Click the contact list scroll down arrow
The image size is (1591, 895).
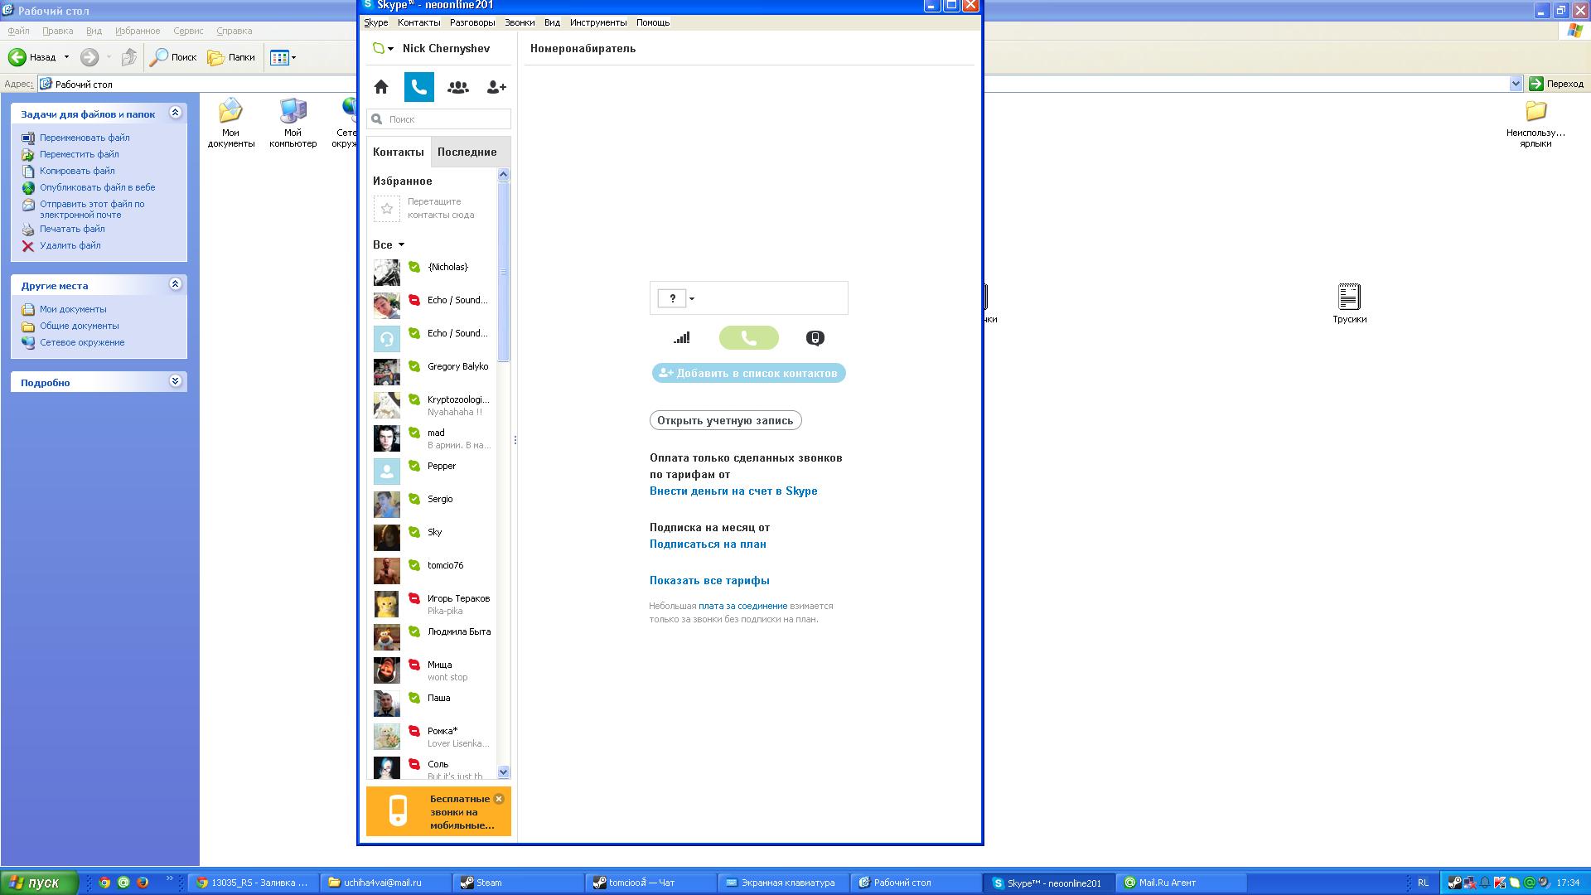click(x=503, y=772)
